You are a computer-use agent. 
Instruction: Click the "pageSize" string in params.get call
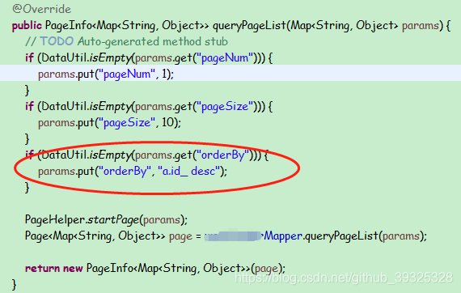pyautogui.click(x=226, y=106)
